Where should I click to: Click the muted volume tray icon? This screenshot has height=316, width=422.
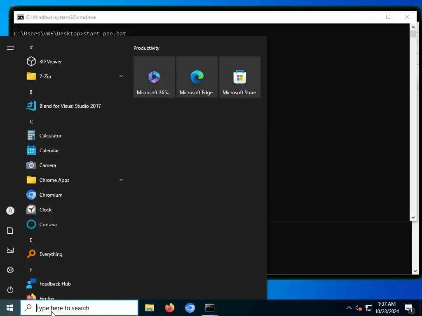coord(359,308)
